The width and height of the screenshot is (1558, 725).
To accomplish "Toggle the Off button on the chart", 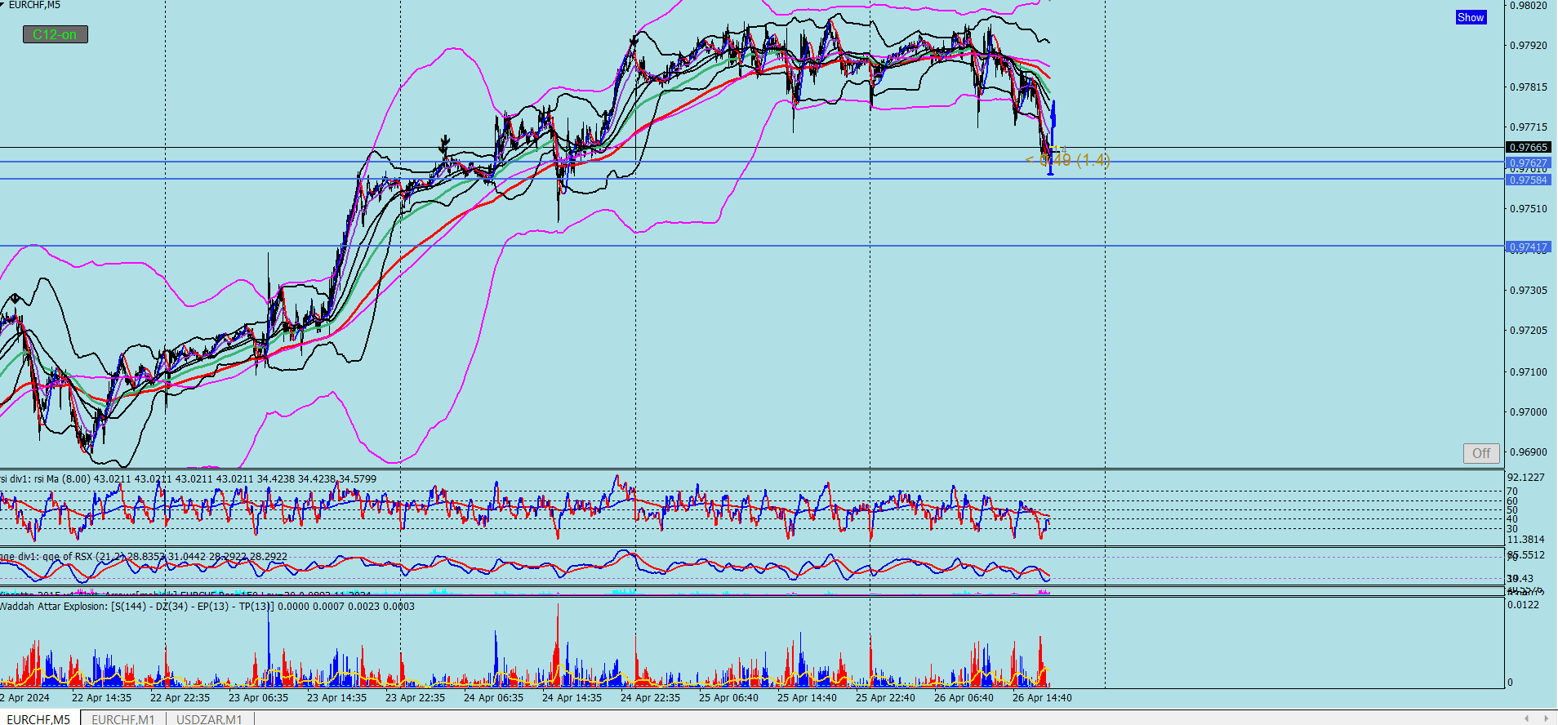I will tap(1480, 453).
